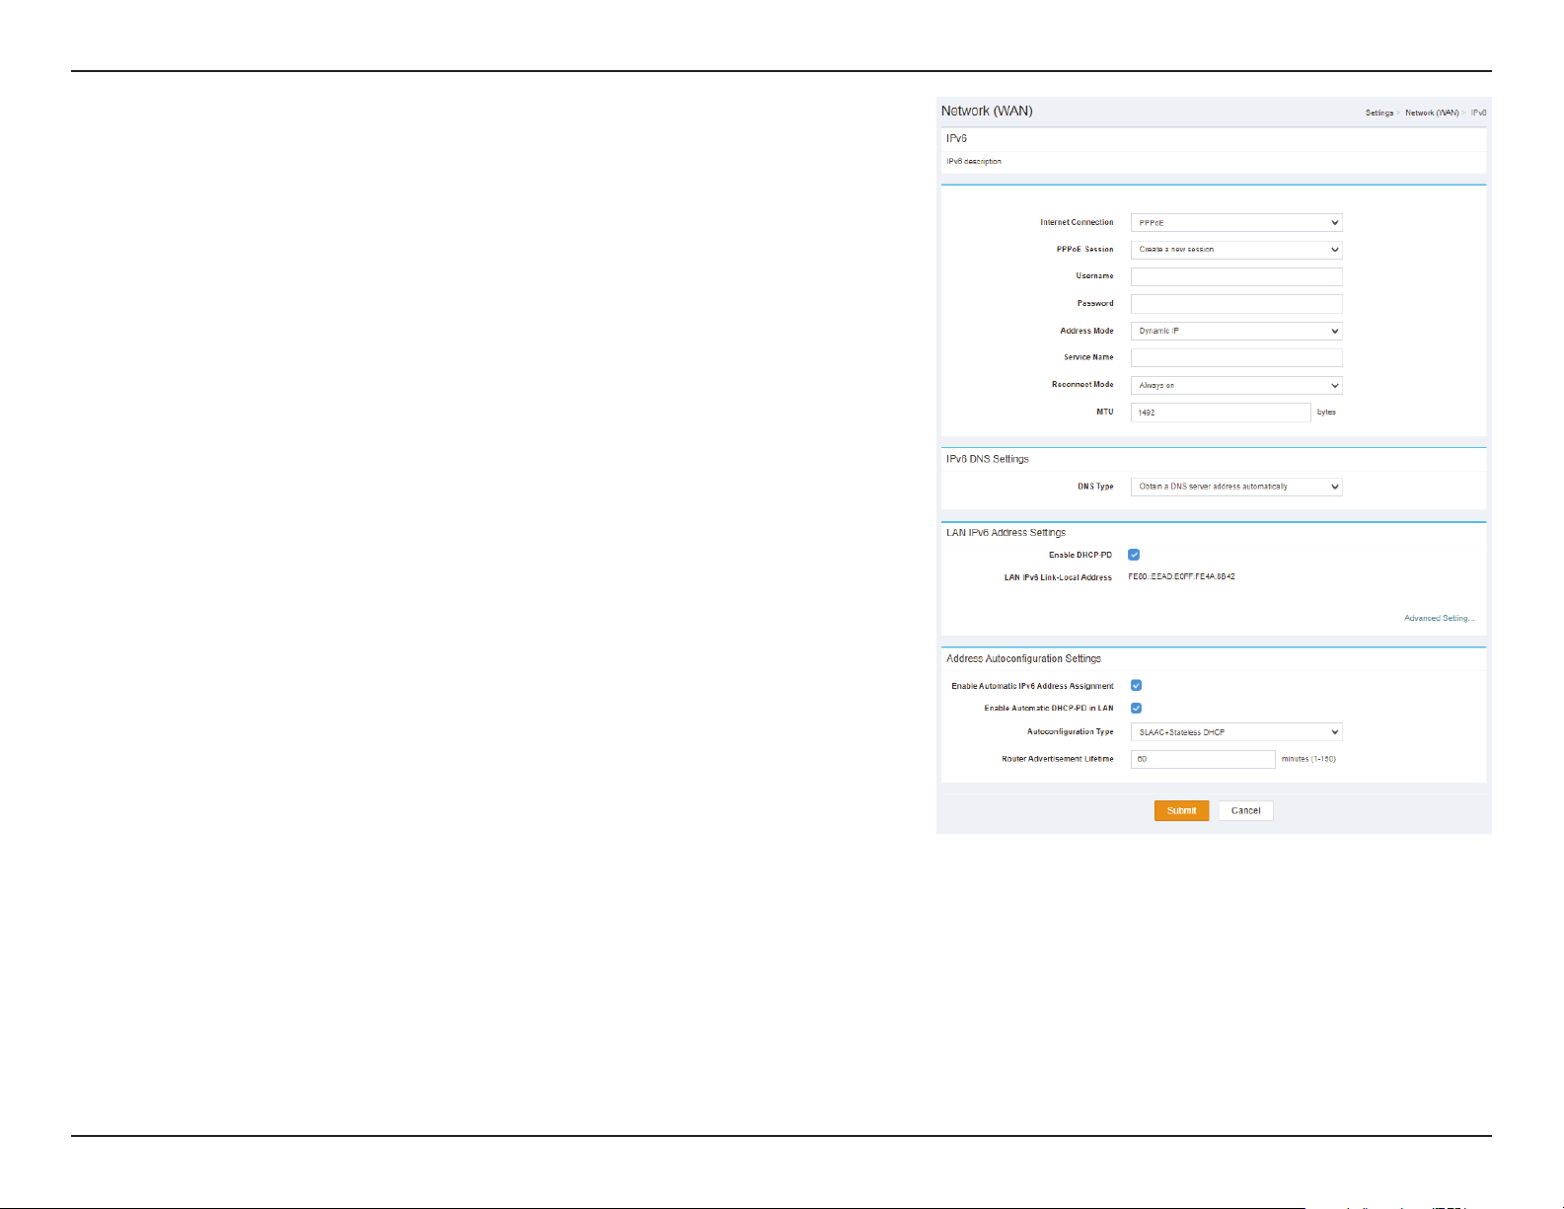Toggle the Enable DHCP-PD checkbox

point(1134,555)
